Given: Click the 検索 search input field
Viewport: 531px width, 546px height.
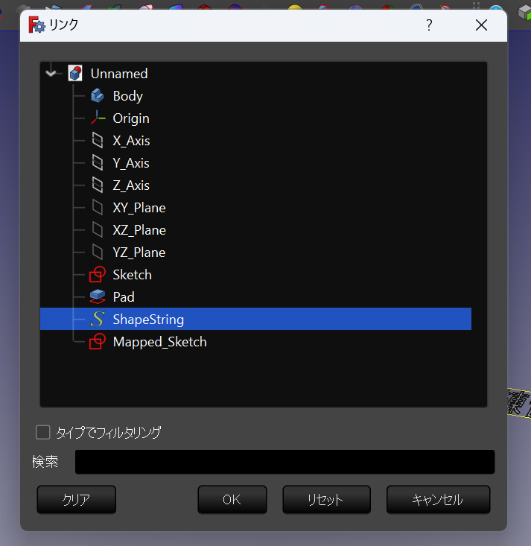Looking at the screenshot, I should [284, 462].
